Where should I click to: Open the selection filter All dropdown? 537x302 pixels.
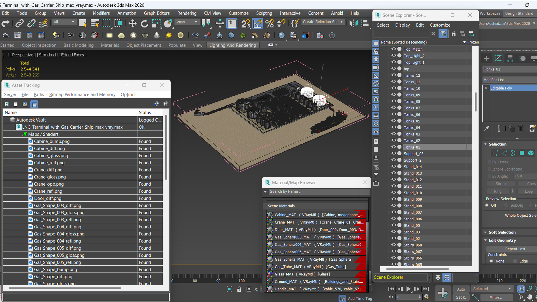point(64,22)
